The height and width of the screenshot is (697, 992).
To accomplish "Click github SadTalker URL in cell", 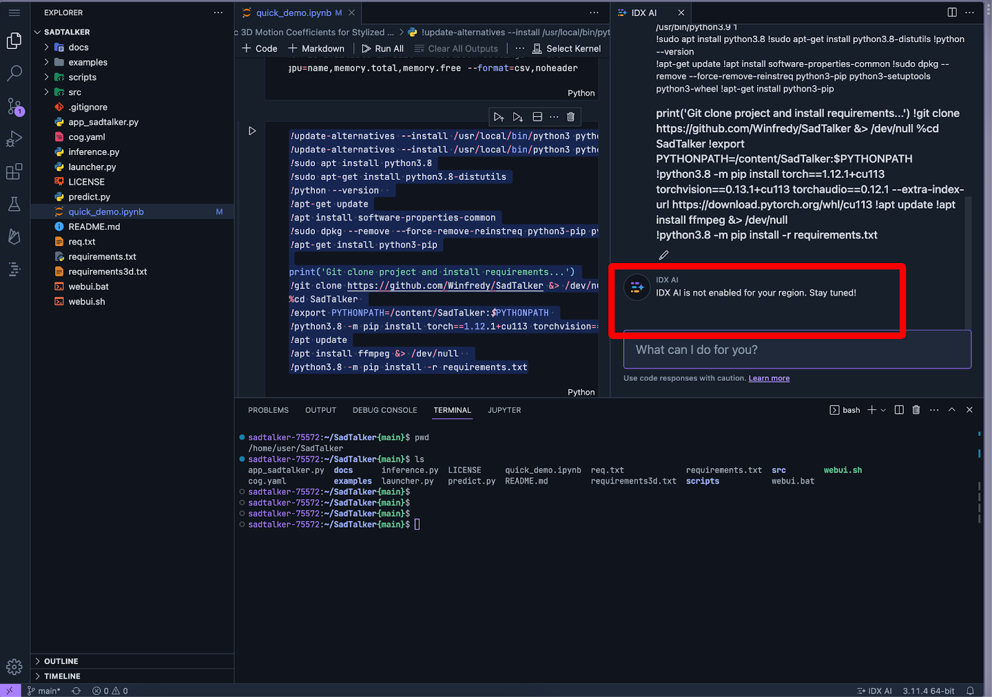I will pos(445,286).
